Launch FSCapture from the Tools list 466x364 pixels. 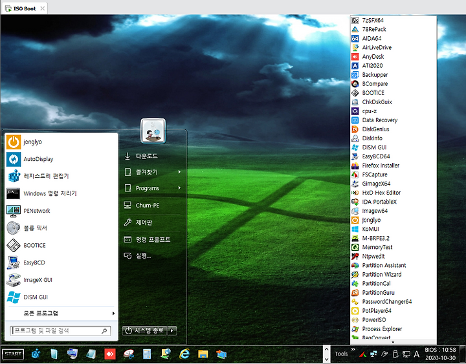pos(394,175)
